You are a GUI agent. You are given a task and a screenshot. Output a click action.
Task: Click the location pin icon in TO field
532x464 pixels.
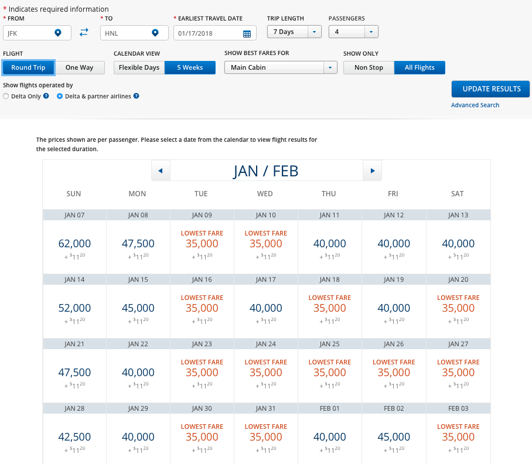click(x=155, y=33)
